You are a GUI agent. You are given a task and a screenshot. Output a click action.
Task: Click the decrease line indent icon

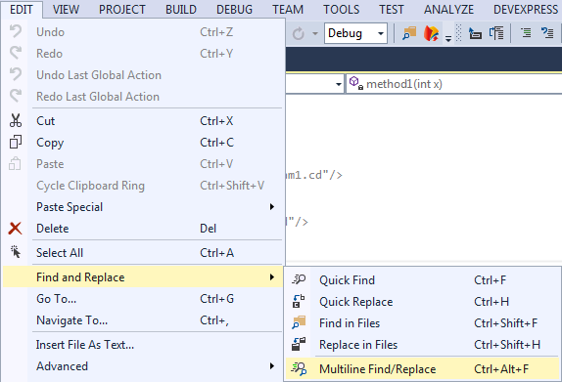475,33
